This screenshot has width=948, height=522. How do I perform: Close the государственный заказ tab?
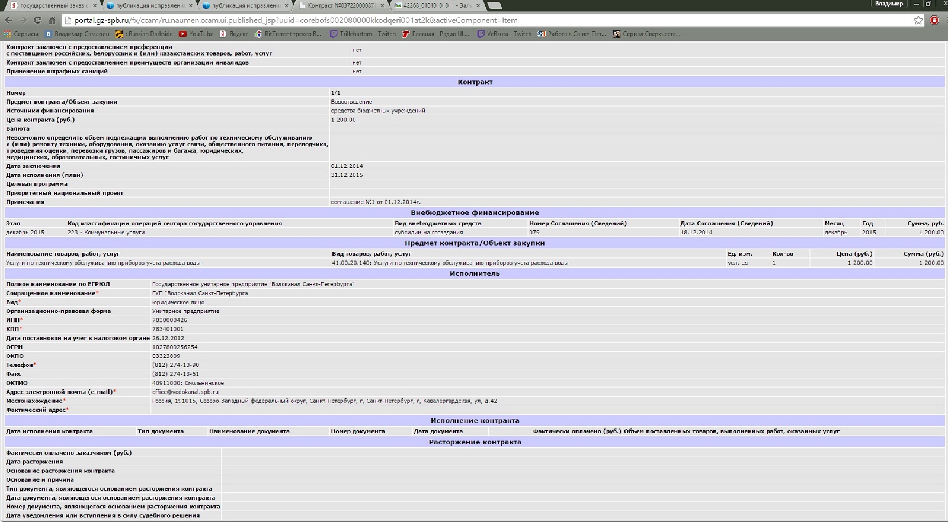click(x=94, y=5)
